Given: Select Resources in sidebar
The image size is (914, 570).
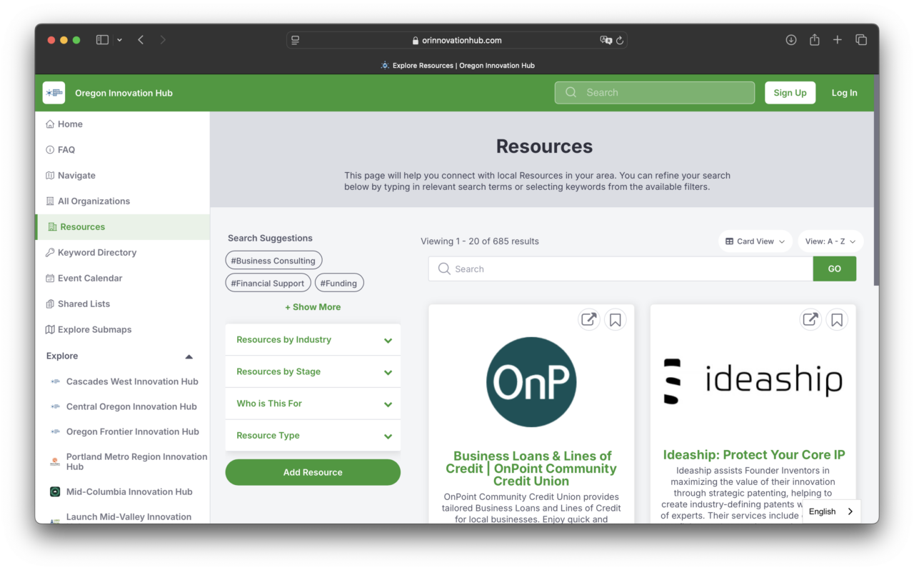Looking at the screenshot, I should click(122, 227).
